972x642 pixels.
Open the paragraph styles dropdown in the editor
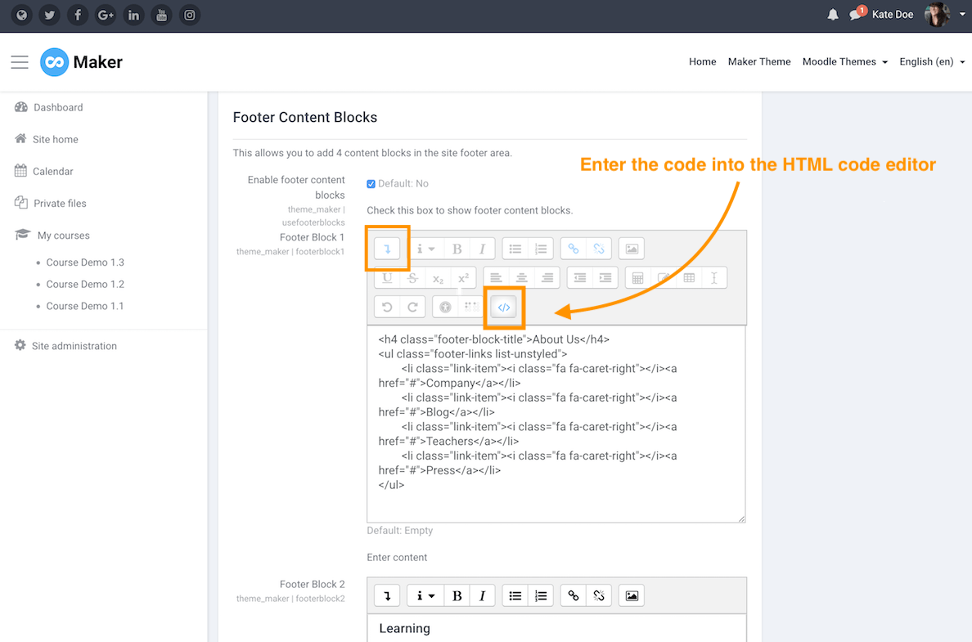425,249
